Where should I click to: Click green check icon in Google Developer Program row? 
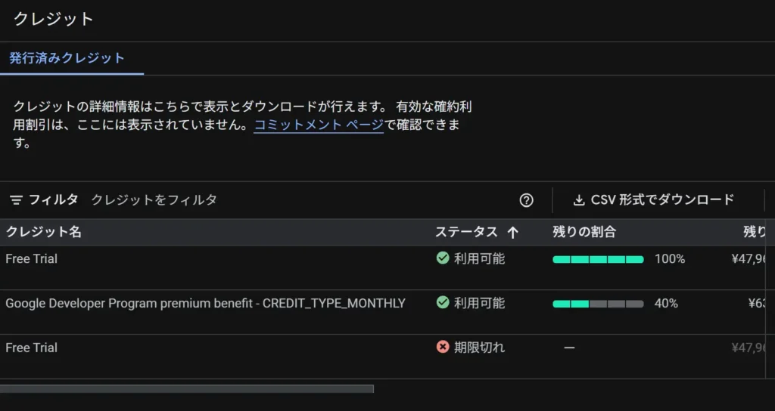[x=443, y=302]
